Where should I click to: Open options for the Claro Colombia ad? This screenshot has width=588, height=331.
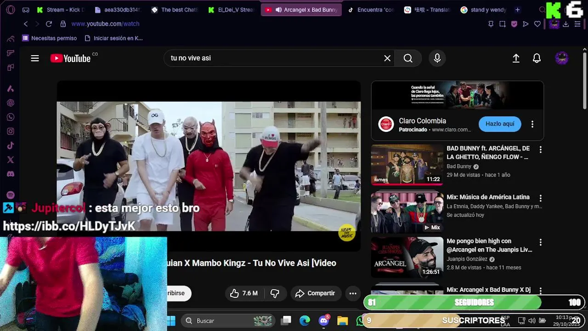click(x=532, y=124)
